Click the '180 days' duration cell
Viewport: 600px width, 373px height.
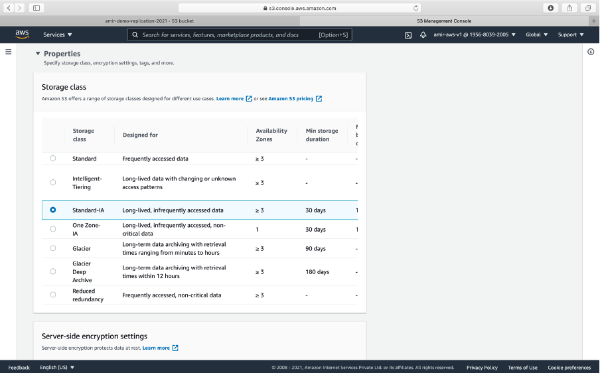click(317, 271)
